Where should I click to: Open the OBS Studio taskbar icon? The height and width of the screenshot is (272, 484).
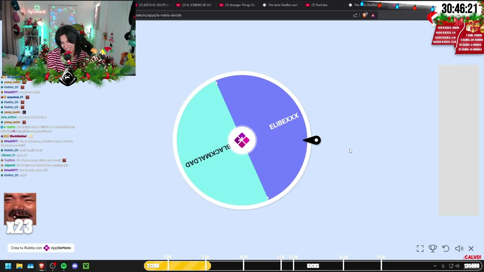(53, 266)
